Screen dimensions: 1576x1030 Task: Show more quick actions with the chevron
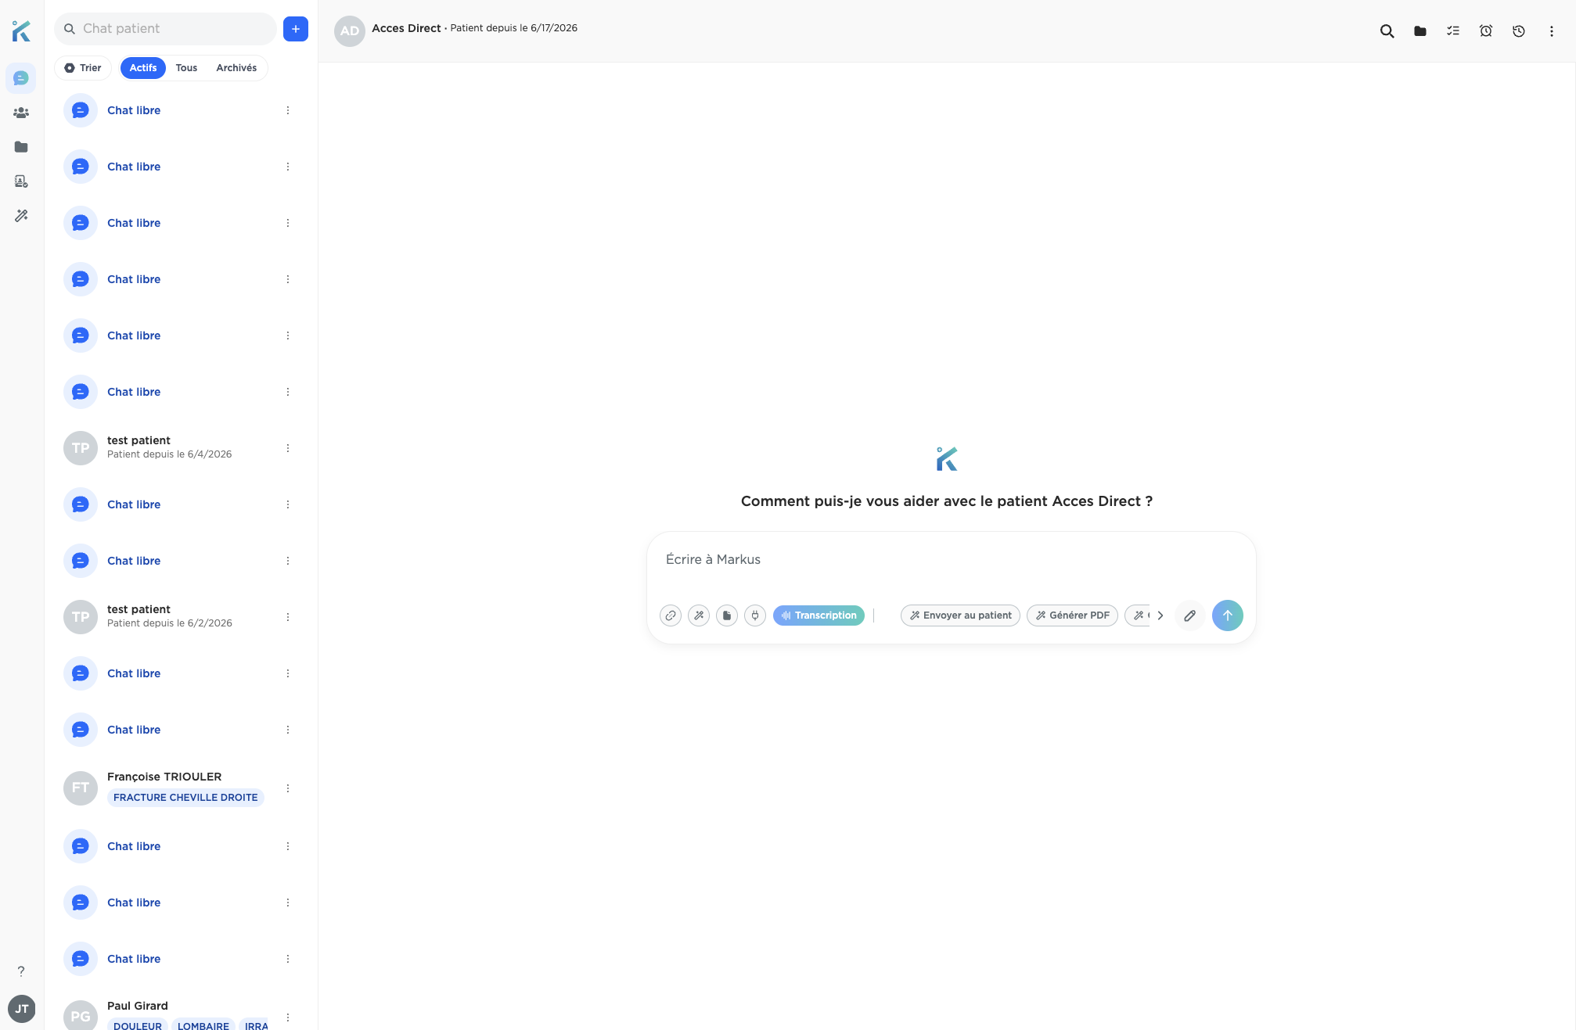point(1160,615)
